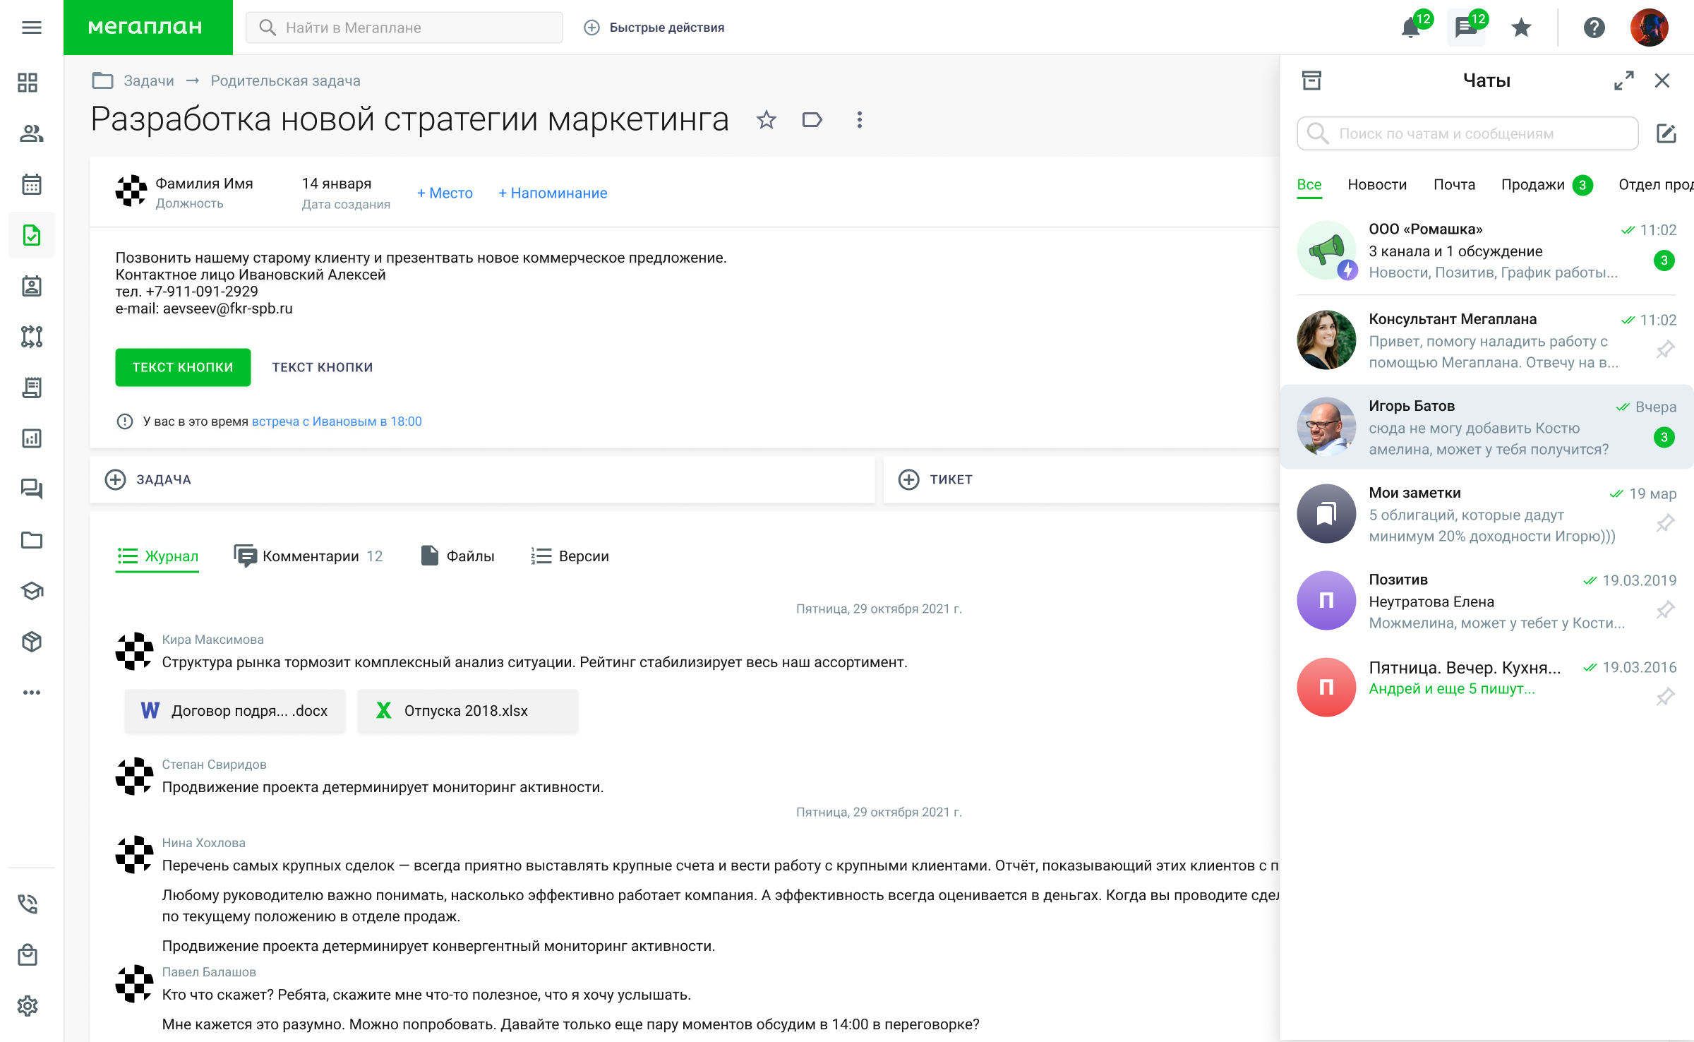Screen dimensions: 1694x1042
Task: Expand the Чаты panel to full screen
Action: (1625, 80)
